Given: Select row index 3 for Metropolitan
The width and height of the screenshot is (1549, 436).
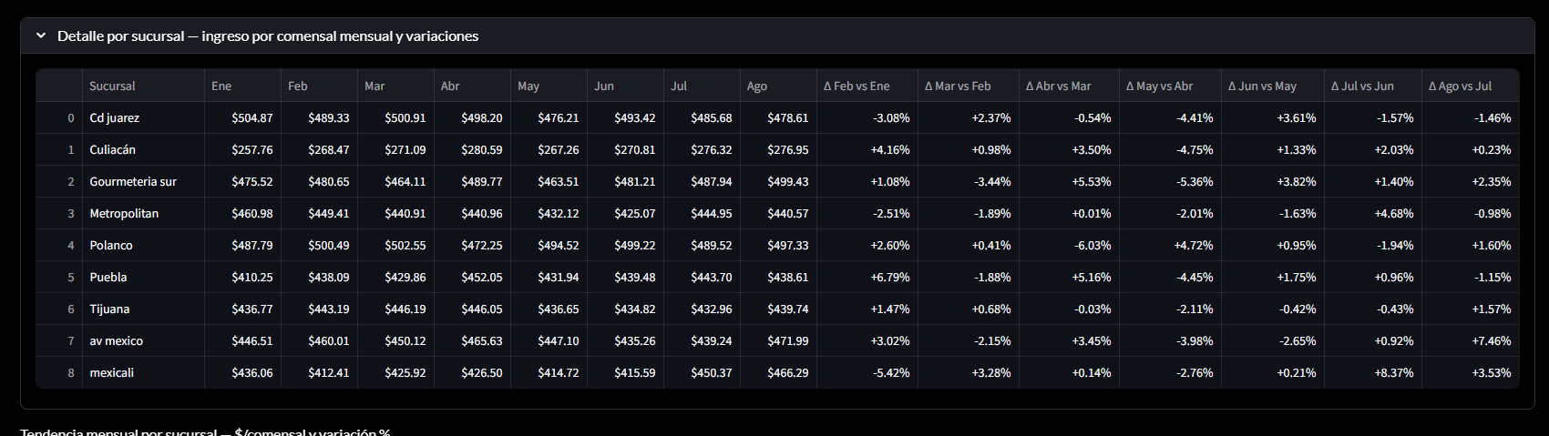Looking at the screenshot, I should coord(70,213).
